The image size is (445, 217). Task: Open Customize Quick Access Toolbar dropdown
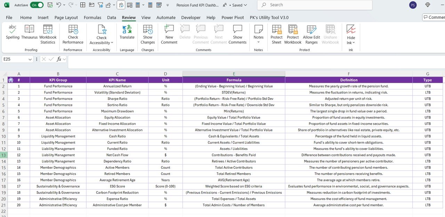(x=168, y=5)
